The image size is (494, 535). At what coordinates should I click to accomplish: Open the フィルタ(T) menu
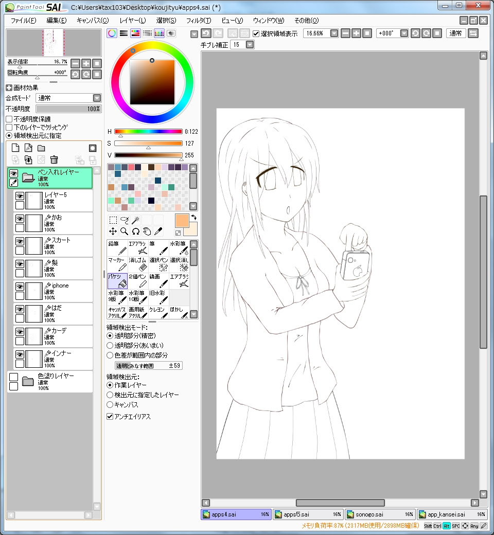click(x=199, y=21)
